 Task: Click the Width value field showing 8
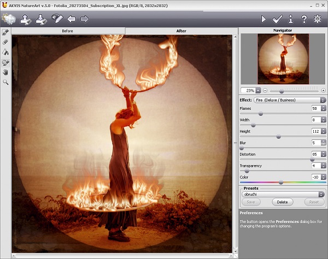click(316, 120)
